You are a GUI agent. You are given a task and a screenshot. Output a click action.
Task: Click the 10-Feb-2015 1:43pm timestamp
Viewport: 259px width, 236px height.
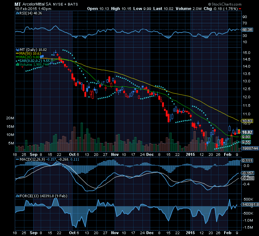(33, 8)
